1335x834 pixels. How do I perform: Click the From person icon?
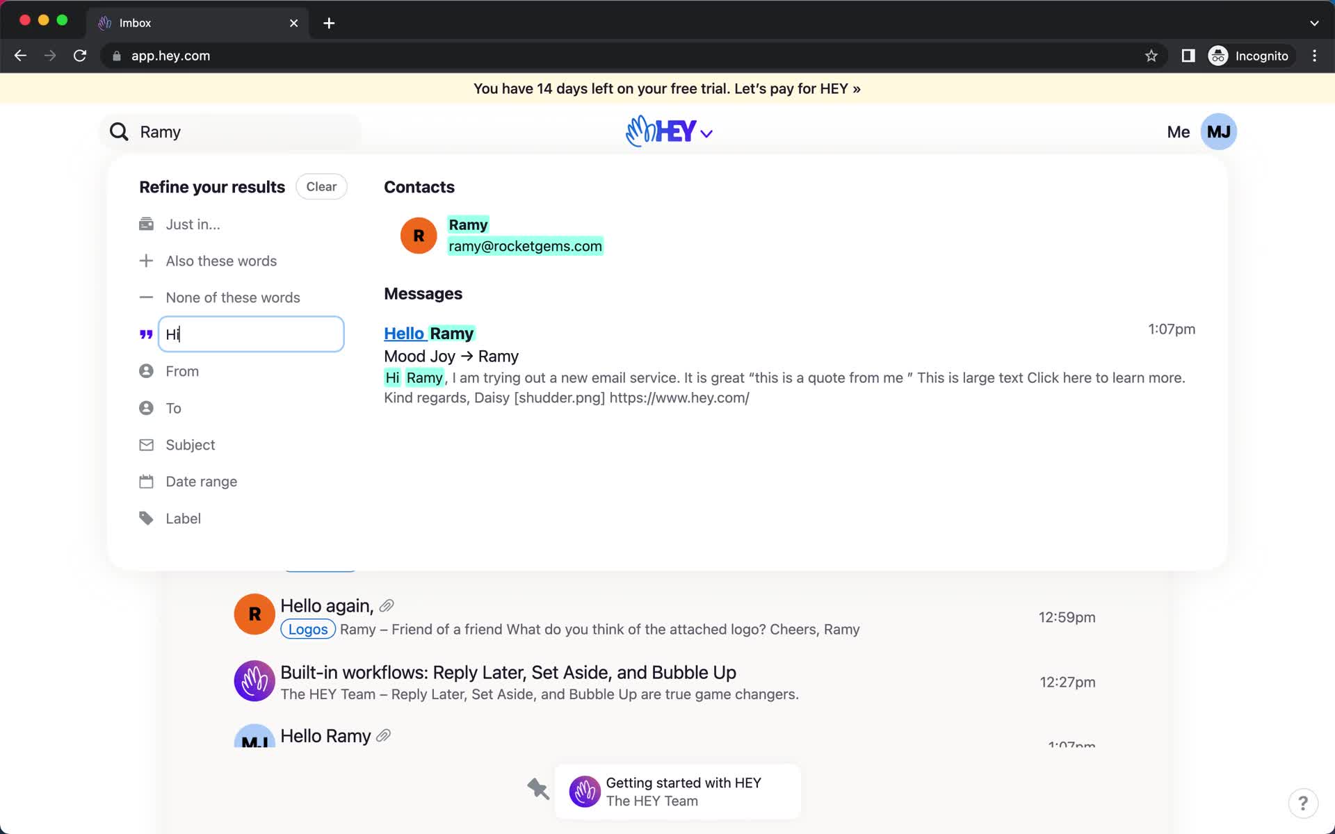tap(146, 371)
